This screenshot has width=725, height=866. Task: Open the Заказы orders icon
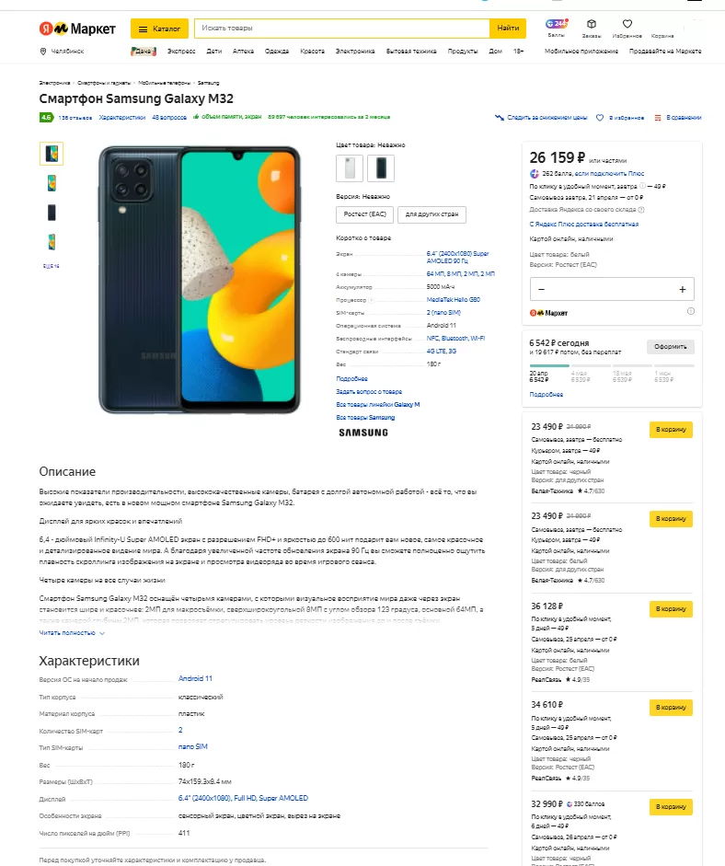tap(592, 24)
